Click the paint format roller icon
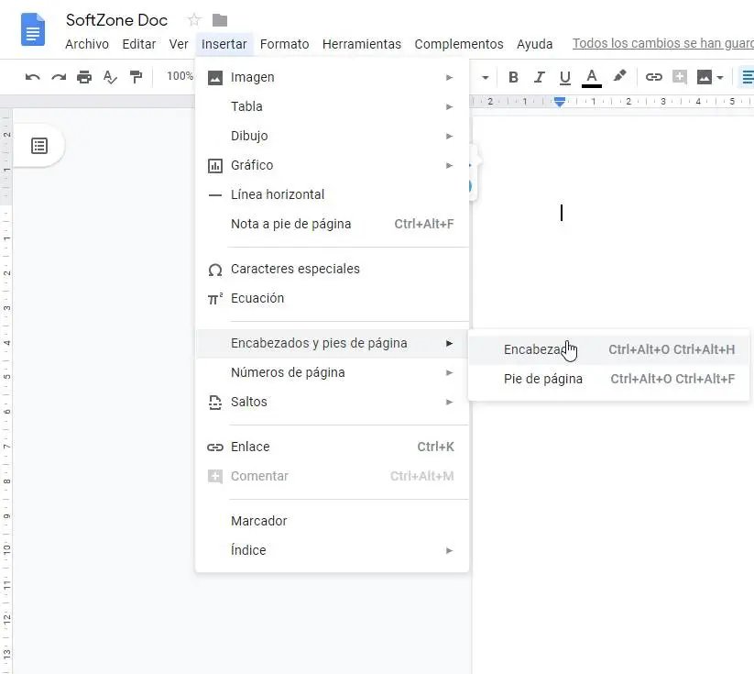 click(136, 77)
